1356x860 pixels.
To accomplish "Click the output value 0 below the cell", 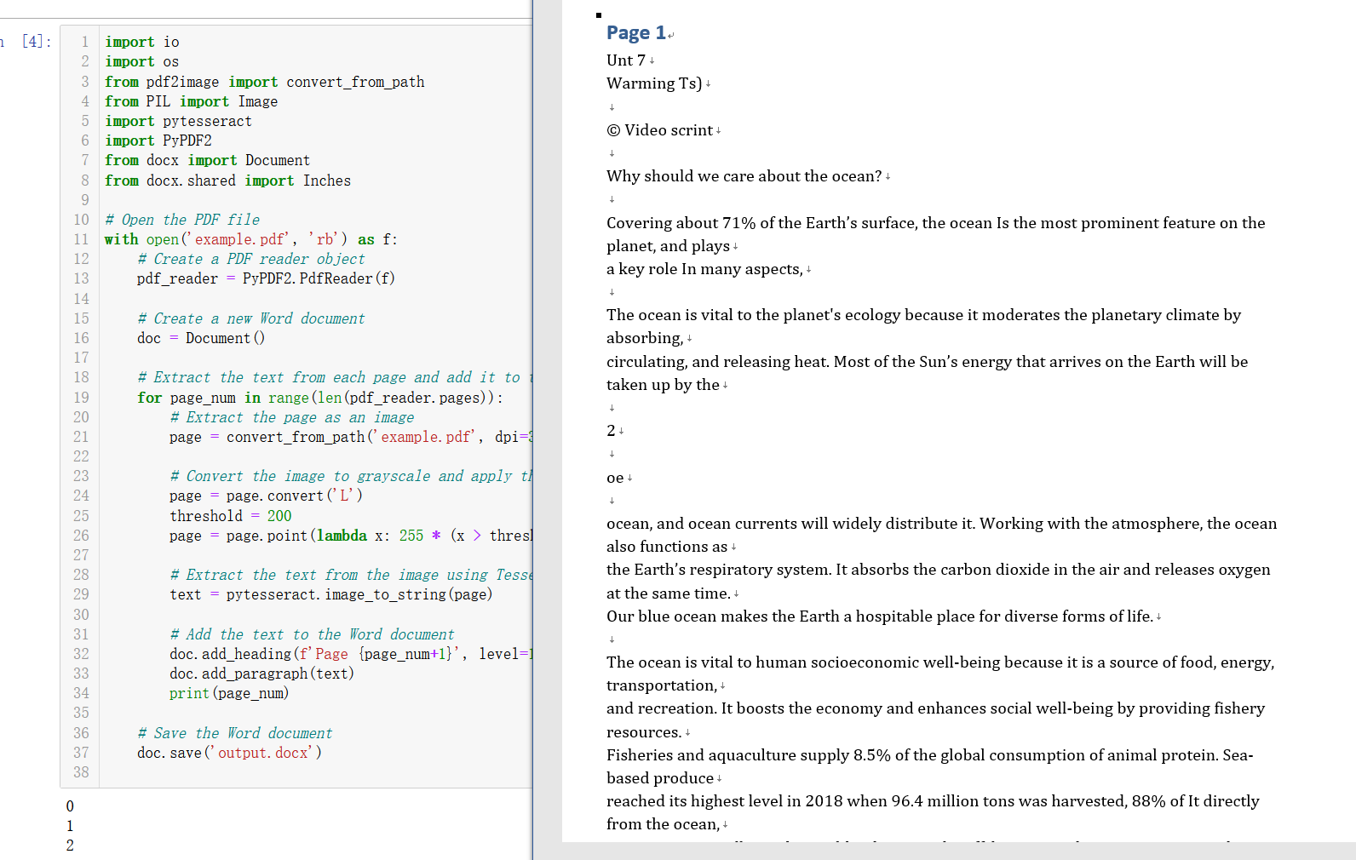I will coord(70,806).
